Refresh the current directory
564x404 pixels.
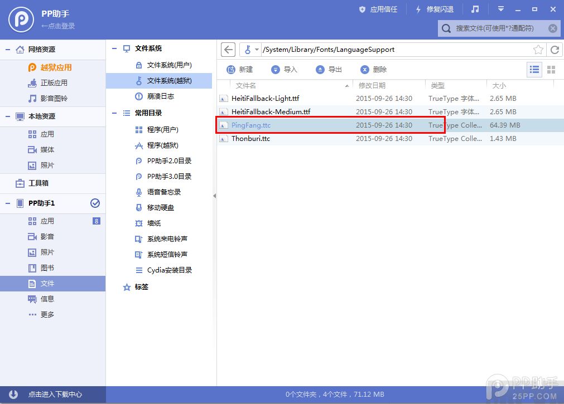pos(555,50)
